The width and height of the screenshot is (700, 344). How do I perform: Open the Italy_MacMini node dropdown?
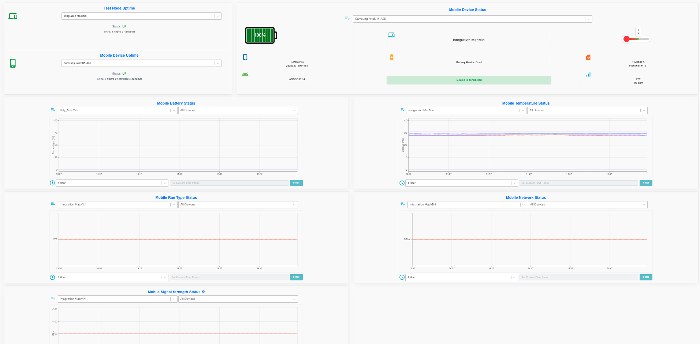(118, 110)
